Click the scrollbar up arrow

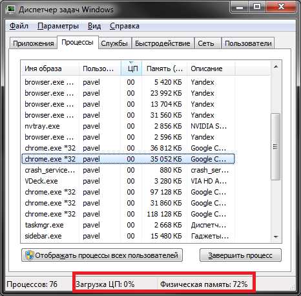click(x=276, y=67)
